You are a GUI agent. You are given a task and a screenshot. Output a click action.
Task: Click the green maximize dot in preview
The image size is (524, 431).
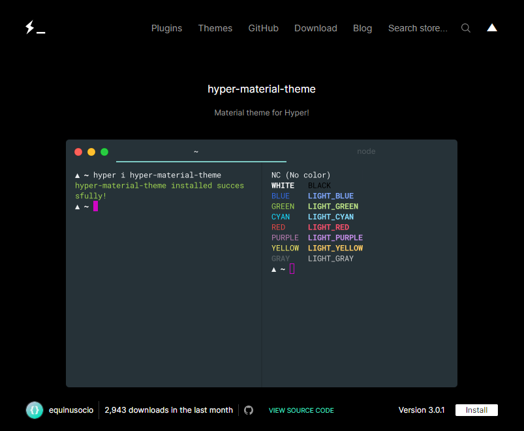[104, 152]
